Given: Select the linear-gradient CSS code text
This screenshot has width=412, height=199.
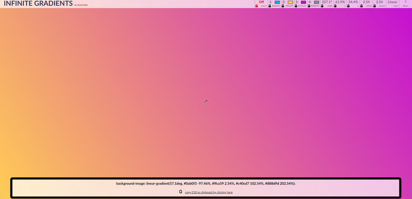Looking at the screenshot, I should point(206,183).
